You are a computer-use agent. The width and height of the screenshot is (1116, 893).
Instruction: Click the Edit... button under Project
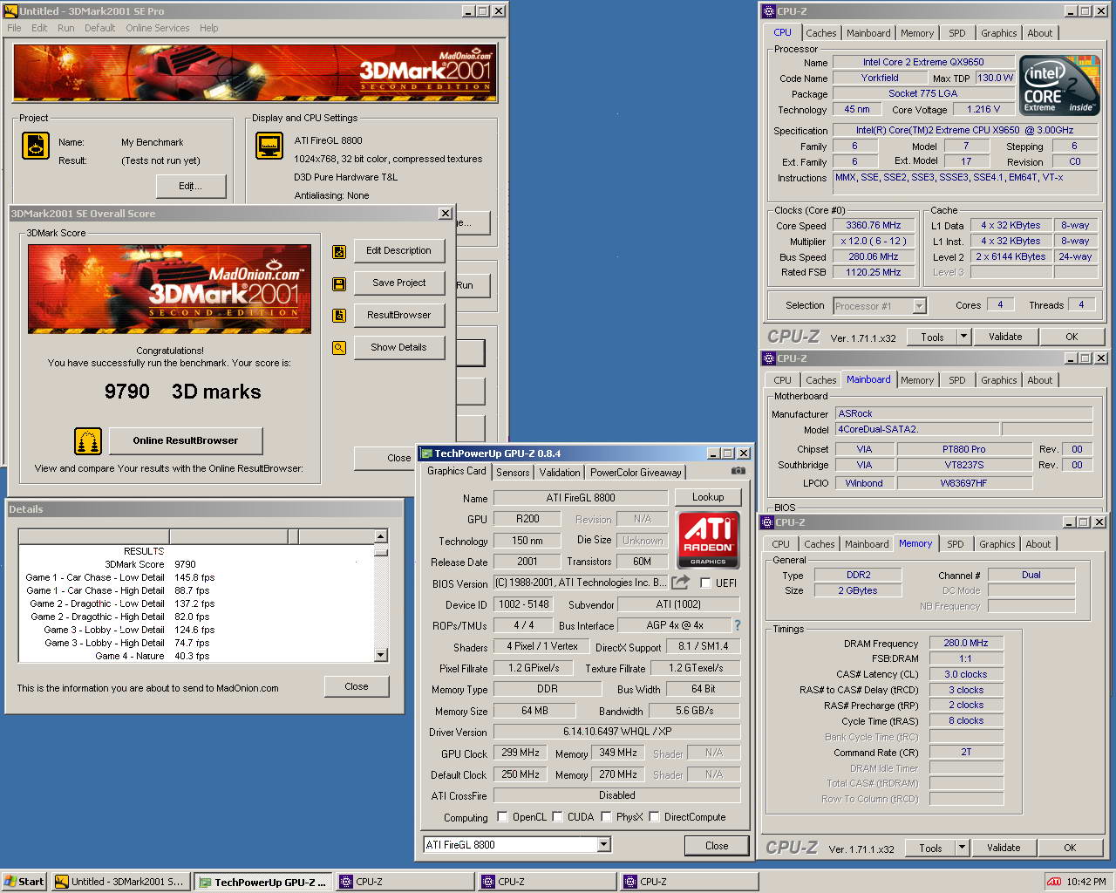coord(190,186)
